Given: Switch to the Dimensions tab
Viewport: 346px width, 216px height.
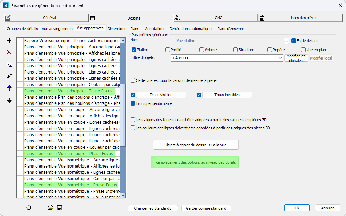Looking at the screenshot, I should click(117, 29).
